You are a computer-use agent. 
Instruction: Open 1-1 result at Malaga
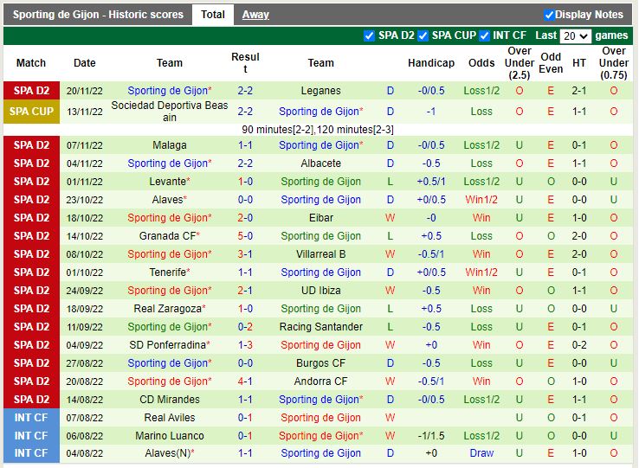coord(245,145)
